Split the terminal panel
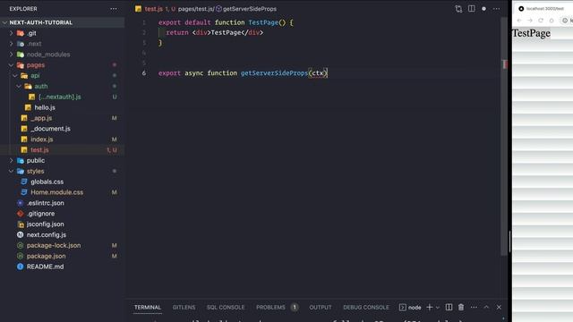This screenshot has width=573, height=322. 449,308
